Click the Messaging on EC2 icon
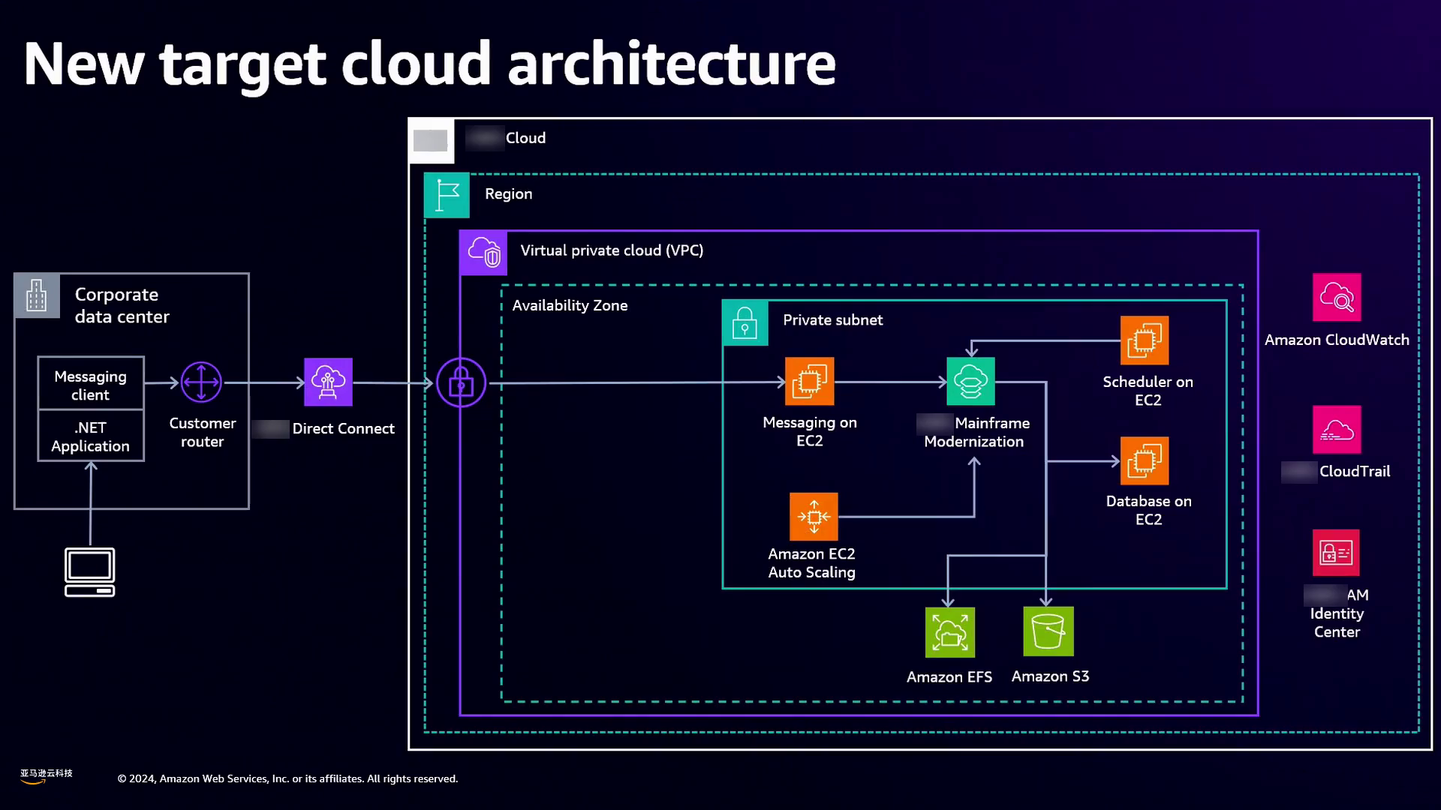The width and height of the screenshot is (1441, 810). pos(809,382)
